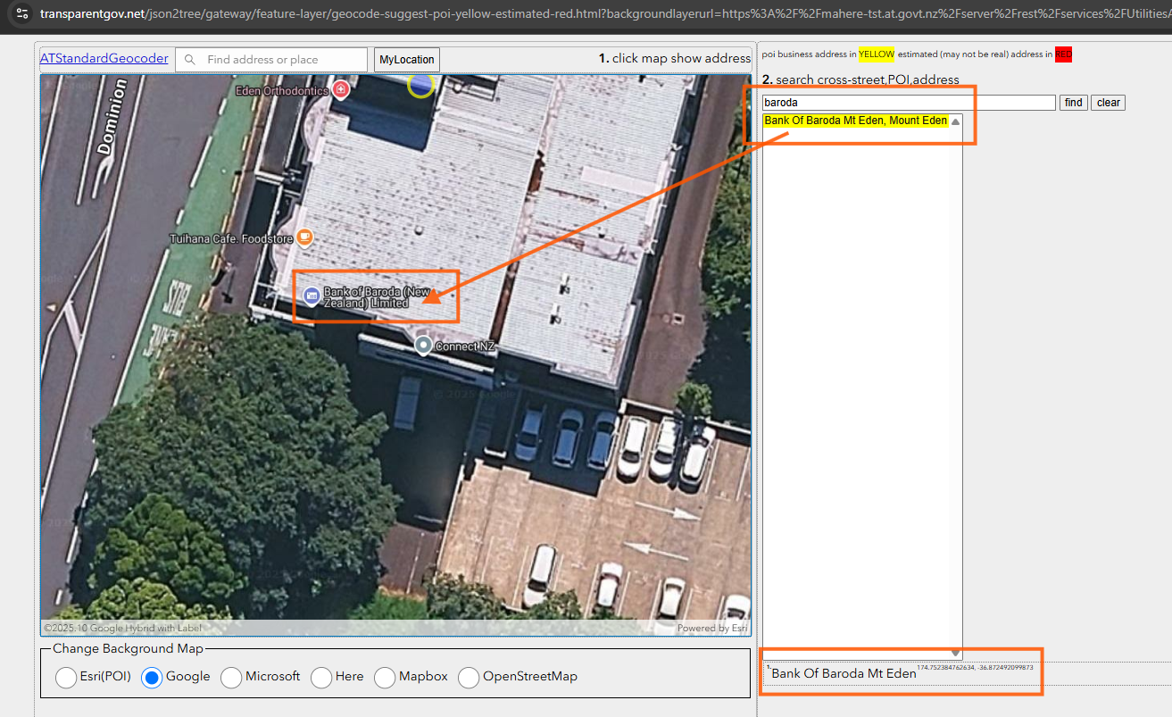Image resolution: width=1172 pixels, height=717 pixels.
Task: Click the blue location dot on the map
Action: point(420,85)
